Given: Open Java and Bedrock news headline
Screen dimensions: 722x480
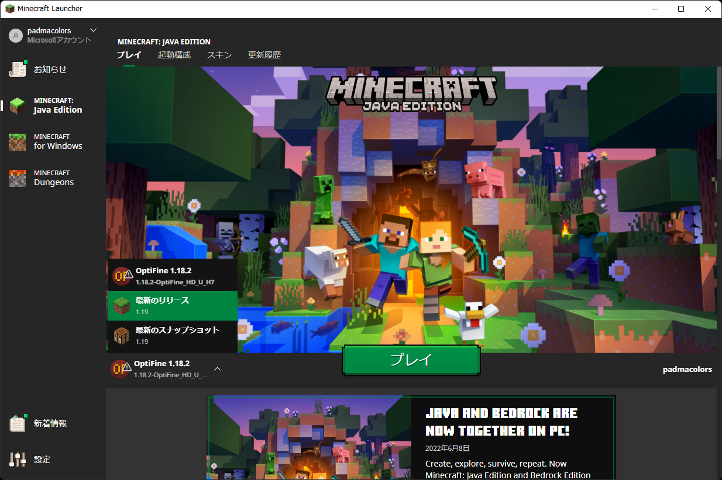Looking at the screenshot, I should click(x=501, y=422).
